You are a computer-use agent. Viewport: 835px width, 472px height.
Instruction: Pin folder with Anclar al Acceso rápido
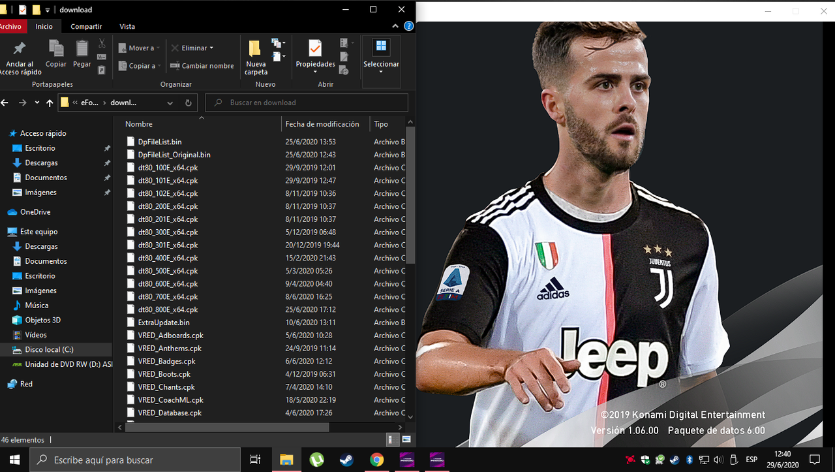(x=20, y=58)
